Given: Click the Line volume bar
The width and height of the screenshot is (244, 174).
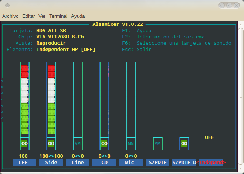Looking at the screenshot, I should coord(78,100).
